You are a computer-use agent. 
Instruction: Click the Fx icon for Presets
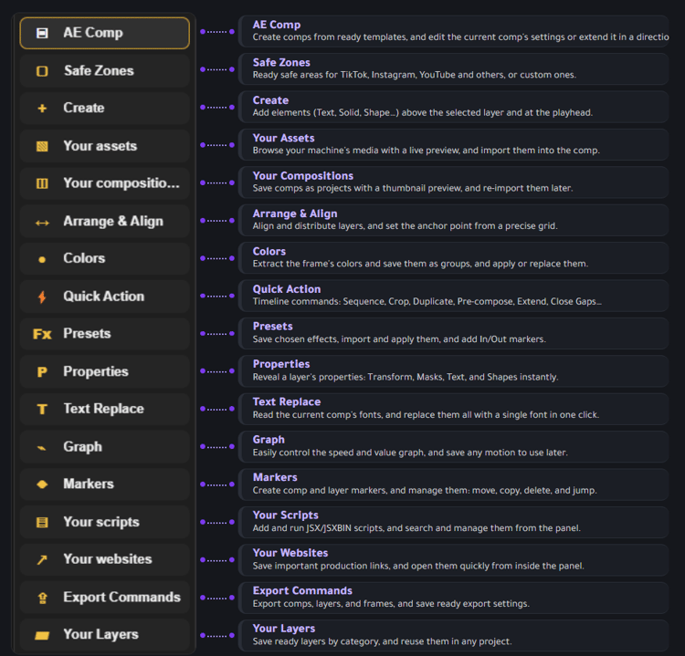click(42, 334)
